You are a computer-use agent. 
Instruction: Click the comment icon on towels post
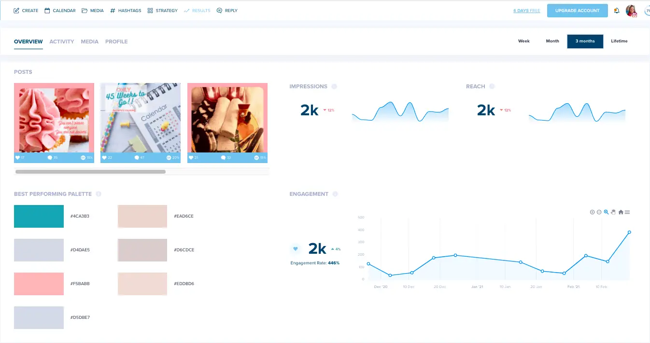(x=224, y=158)
